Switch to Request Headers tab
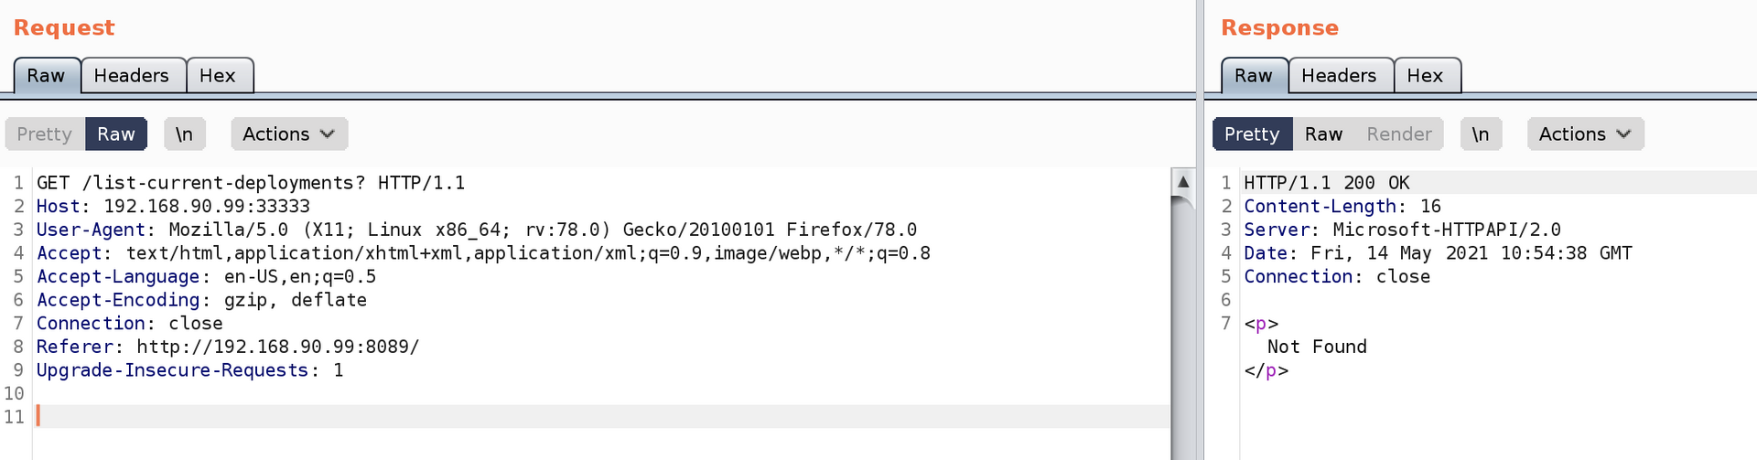Screen dimensions: 1757x460 tap(132, 76)
